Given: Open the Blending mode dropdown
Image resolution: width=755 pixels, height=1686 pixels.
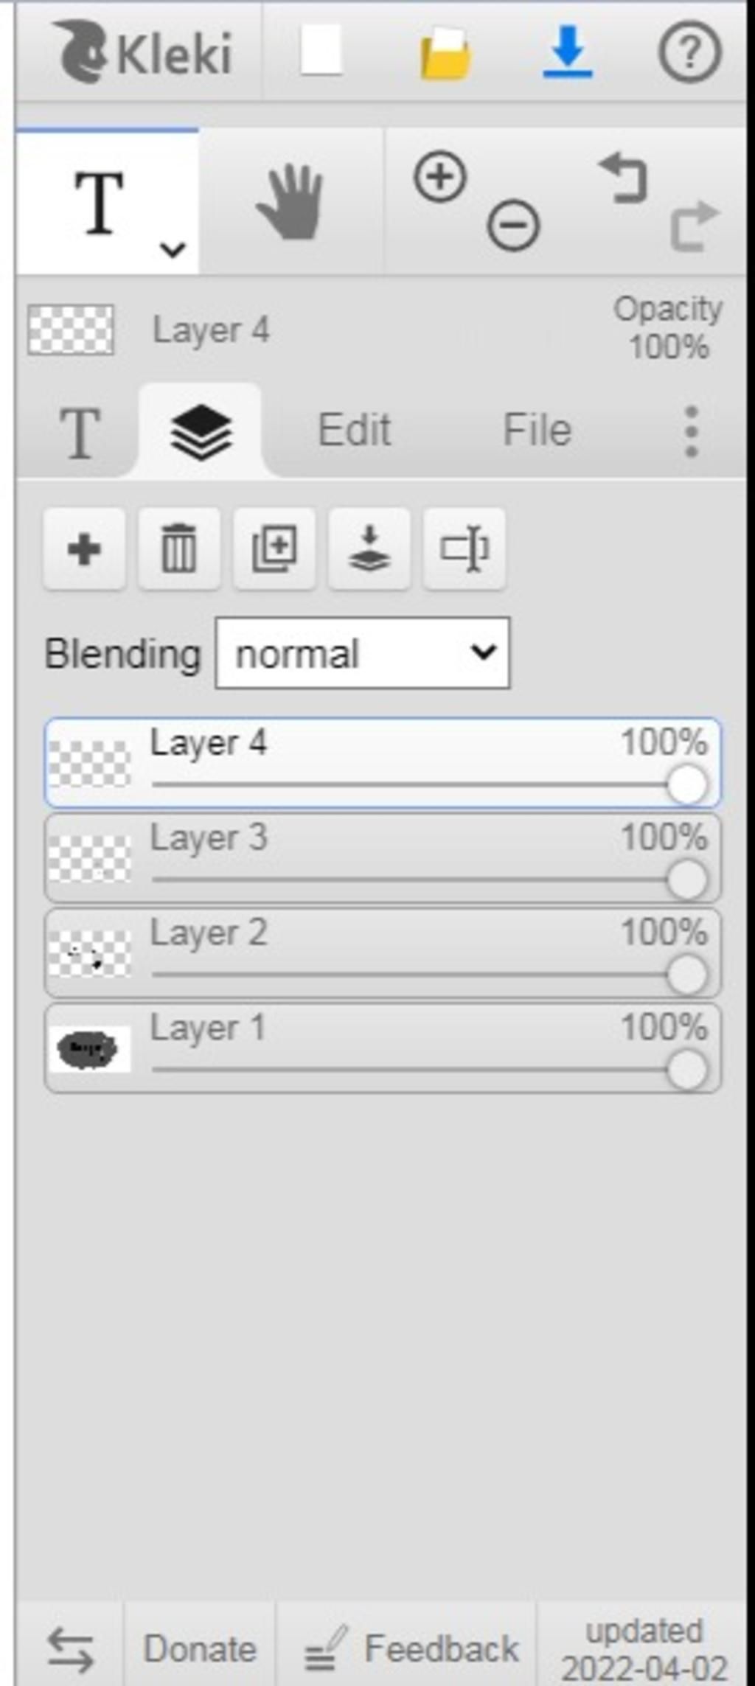Looking at the screenshot, I should (362, 653).
